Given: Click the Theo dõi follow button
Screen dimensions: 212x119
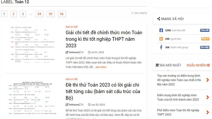Looking at the screenshot, I should click(205, 30).
